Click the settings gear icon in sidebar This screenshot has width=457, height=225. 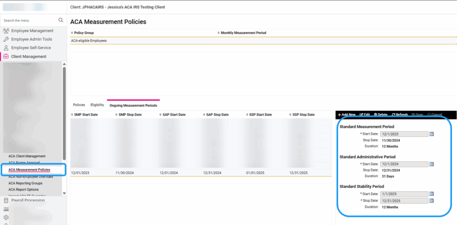pos(6,217)
